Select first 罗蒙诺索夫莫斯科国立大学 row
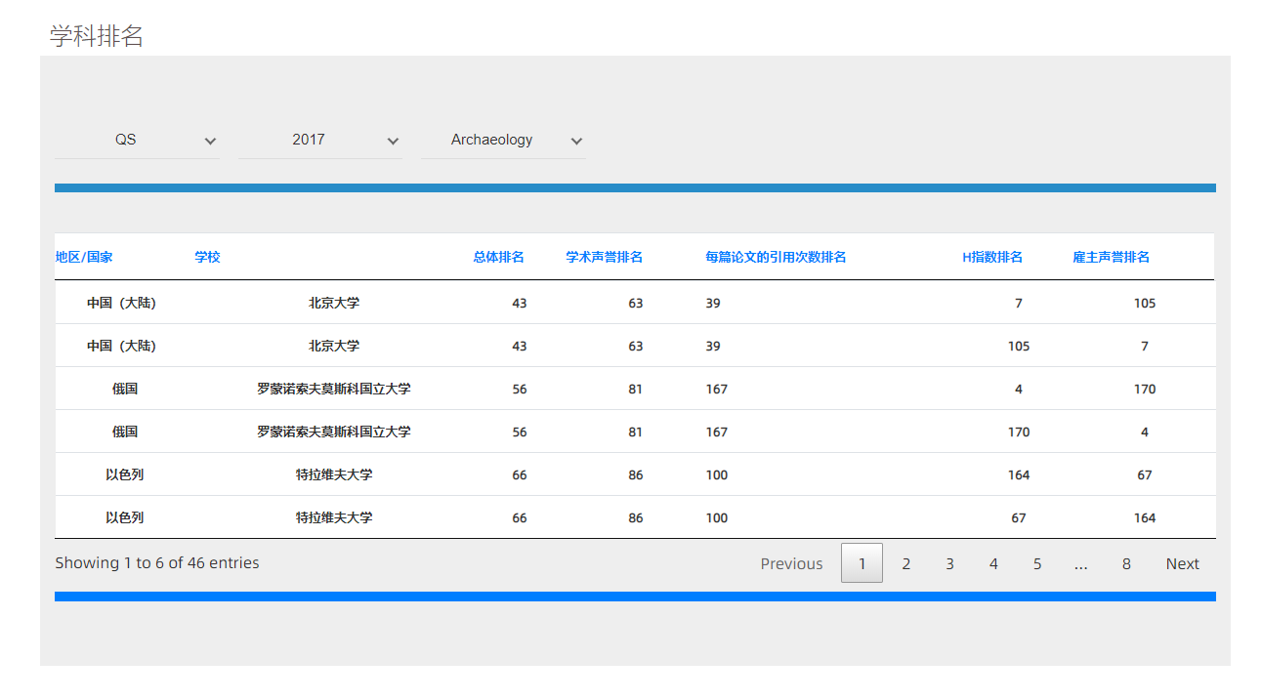 [334, 389]
